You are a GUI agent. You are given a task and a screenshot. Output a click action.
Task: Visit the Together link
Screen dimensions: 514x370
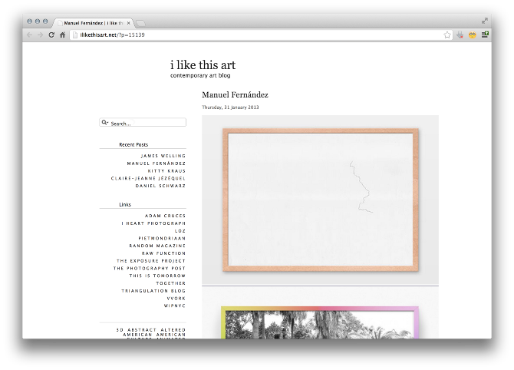tap(171, 283)
